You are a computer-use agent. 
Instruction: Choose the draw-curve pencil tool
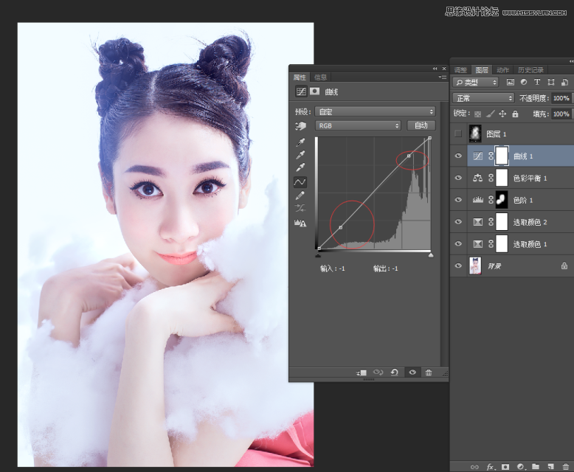click(x=300, y=195)
